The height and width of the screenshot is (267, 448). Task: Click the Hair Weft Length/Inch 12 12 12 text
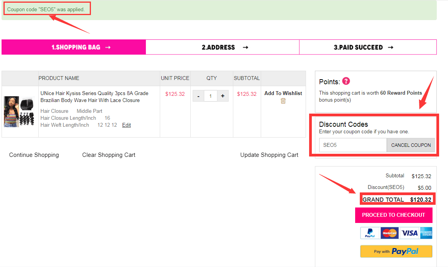pyautogui.click(x=79, y=125)
